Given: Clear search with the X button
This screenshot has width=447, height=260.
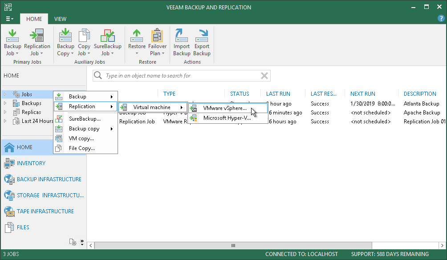Looking at the screenshot, I should (264, 76).
